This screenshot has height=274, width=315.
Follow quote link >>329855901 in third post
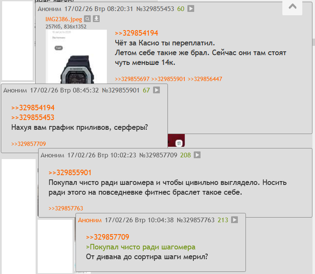pyautogui.click(x=70, y=173)
